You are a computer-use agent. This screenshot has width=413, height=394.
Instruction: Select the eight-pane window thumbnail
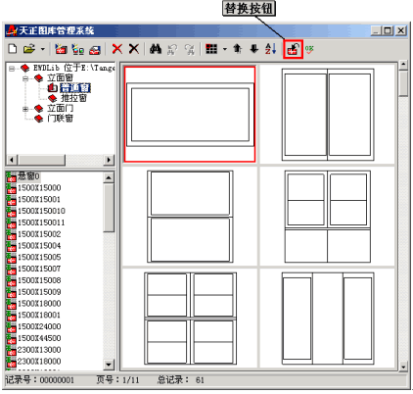pyautogui.click(x=190, y=319)
